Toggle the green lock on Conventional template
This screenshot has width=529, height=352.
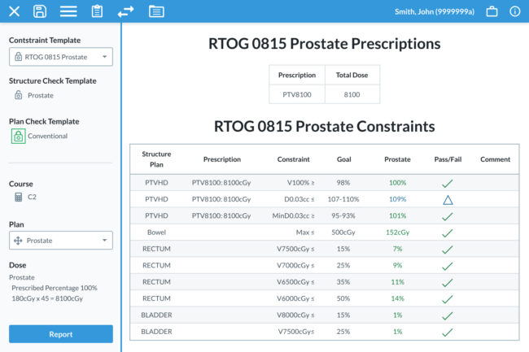coord(18,136)
